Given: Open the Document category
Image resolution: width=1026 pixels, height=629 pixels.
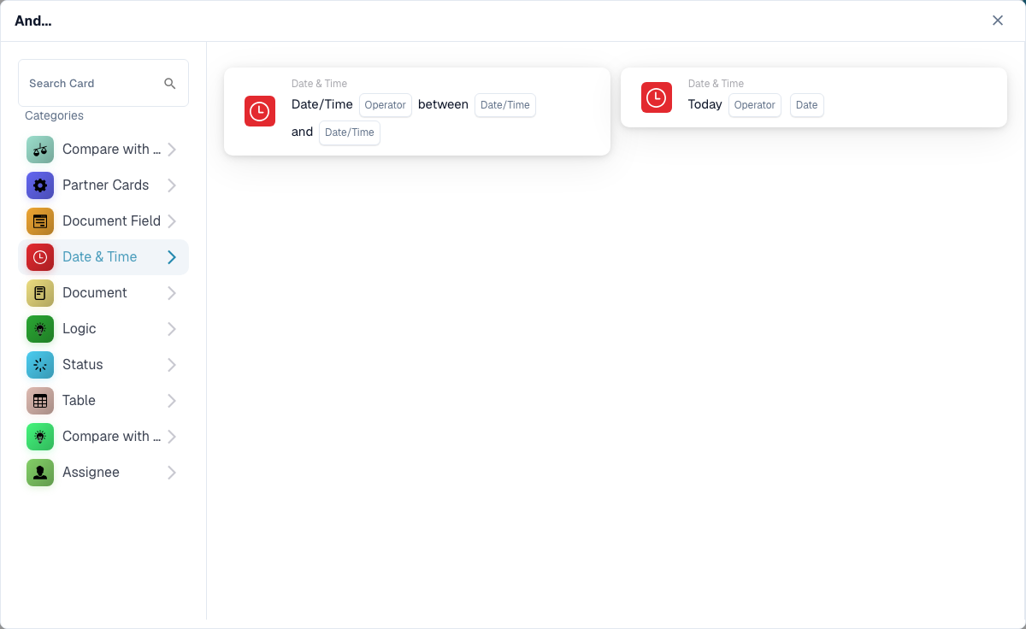Looking at the screenshot, I should coord(103,293).
